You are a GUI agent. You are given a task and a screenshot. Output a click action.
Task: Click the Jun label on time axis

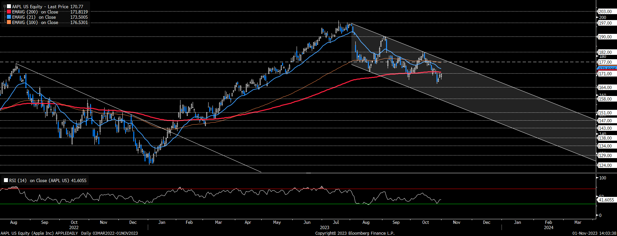click(307, 223)
